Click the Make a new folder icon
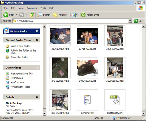 pyautogui.click(x=7, y=46)
